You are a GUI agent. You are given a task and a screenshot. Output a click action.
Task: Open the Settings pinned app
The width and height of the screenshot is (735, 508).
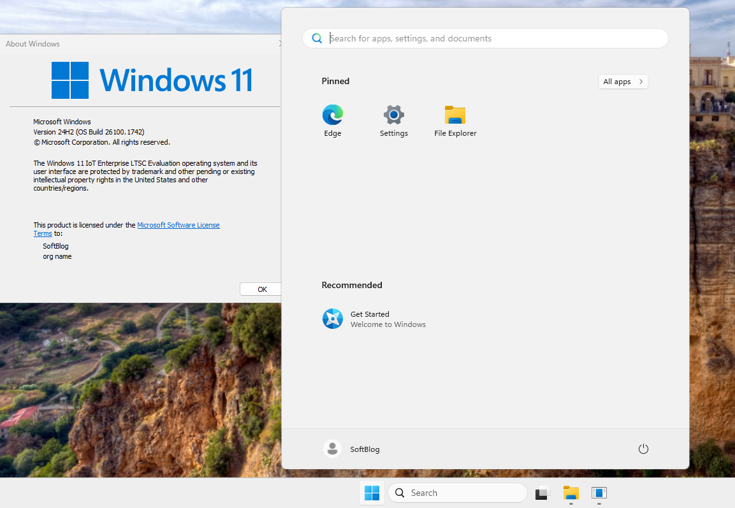tap(394, 120)
